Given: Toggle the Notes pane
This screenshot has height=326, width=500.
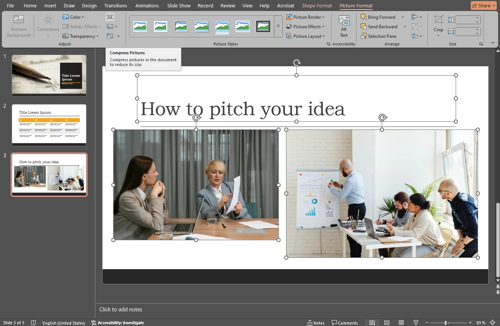Looking at the screenshot, I should tap(315, 323).
